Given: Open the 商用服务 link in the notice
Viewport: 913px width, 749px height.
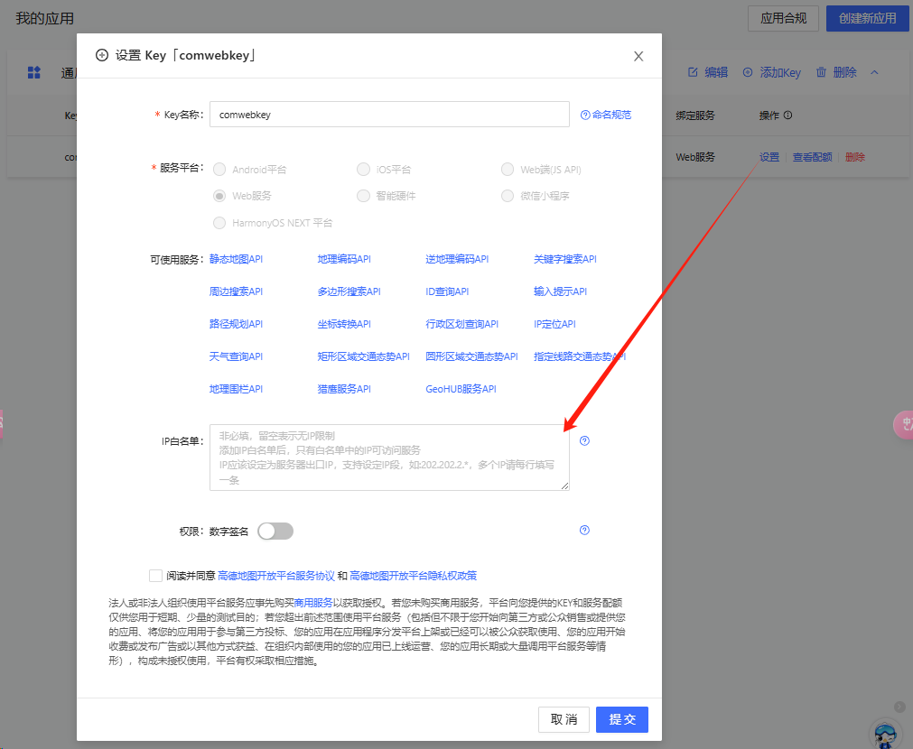Looking at the screenshot, I should point(313,603).
